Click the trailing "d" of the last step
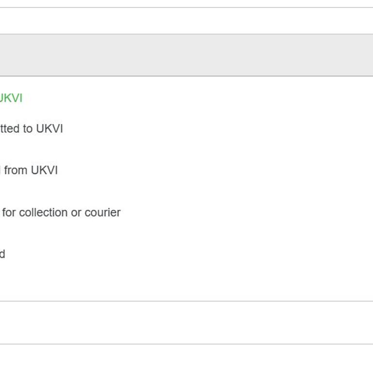This screenshot has width=373, height=373. (2, 254)
